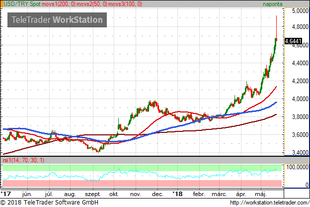
Task: Click the 4,8000 price axis label
Action: click(300, 27)
